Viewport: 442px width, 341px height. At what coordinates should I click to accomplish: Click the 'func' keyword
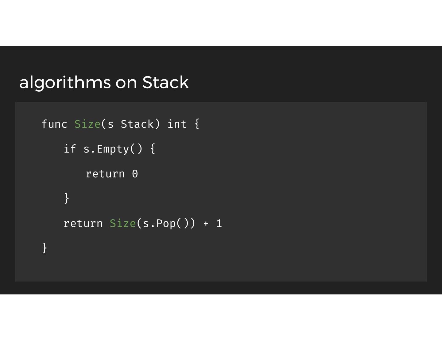tap(54, 124)
